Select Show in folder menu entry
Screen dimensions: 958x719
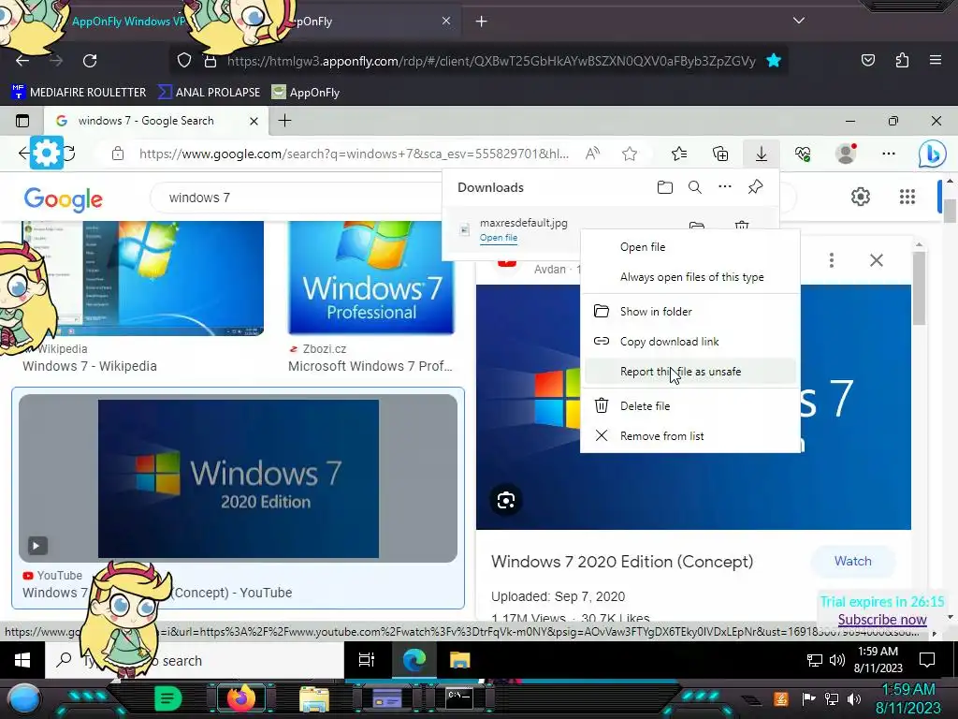[689, 311]
